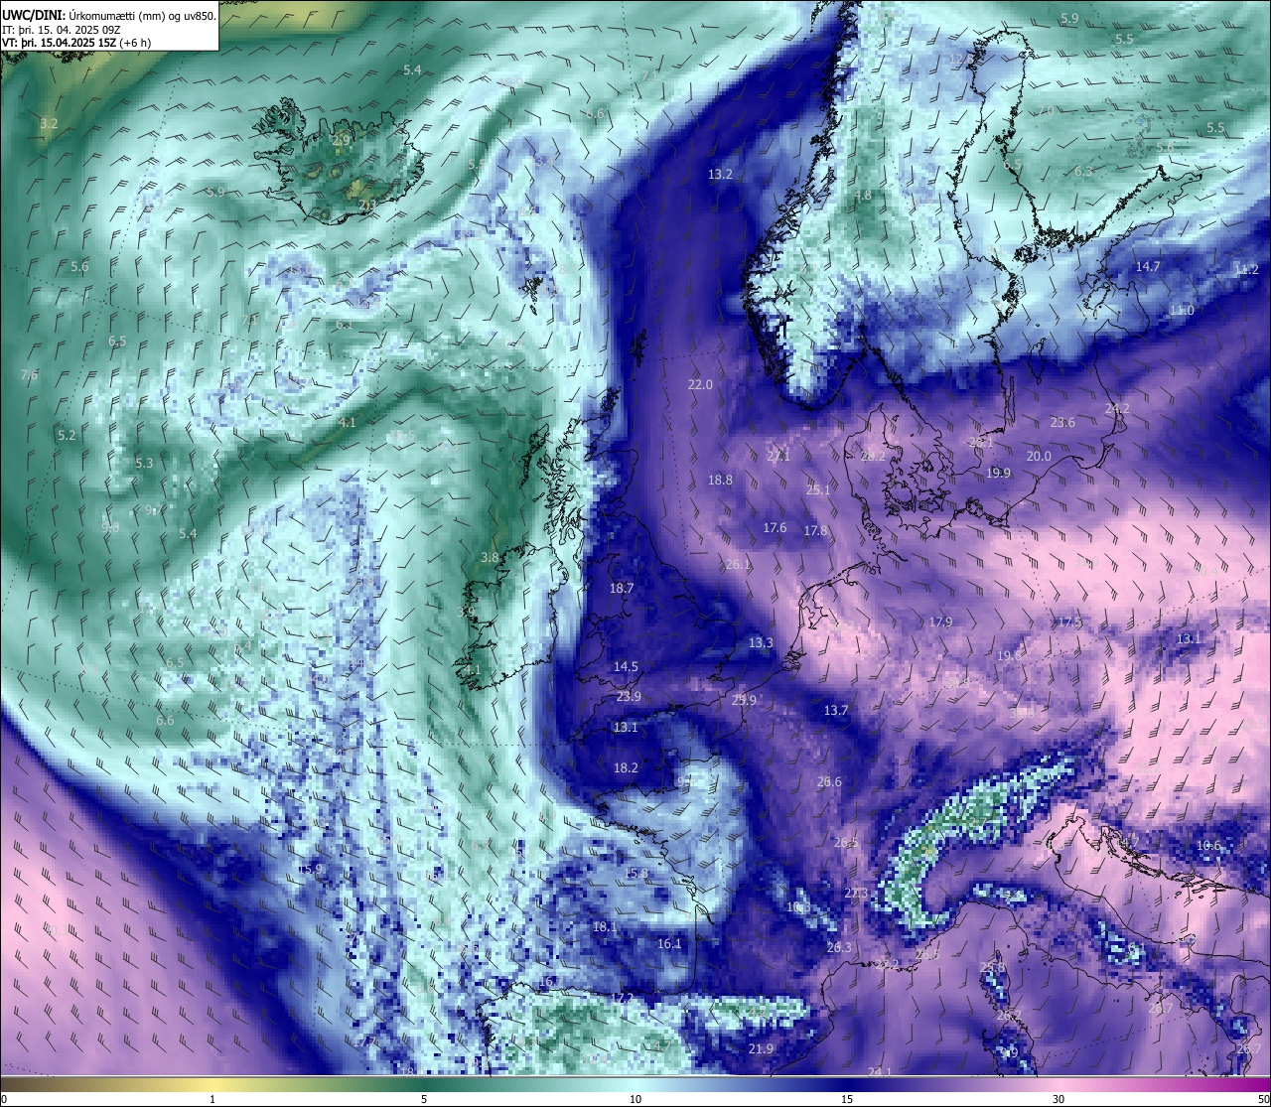Click the 17.8 value in the North Sea
The height and width of the screenshot is (1107, 1271).
tap(815, 530)
